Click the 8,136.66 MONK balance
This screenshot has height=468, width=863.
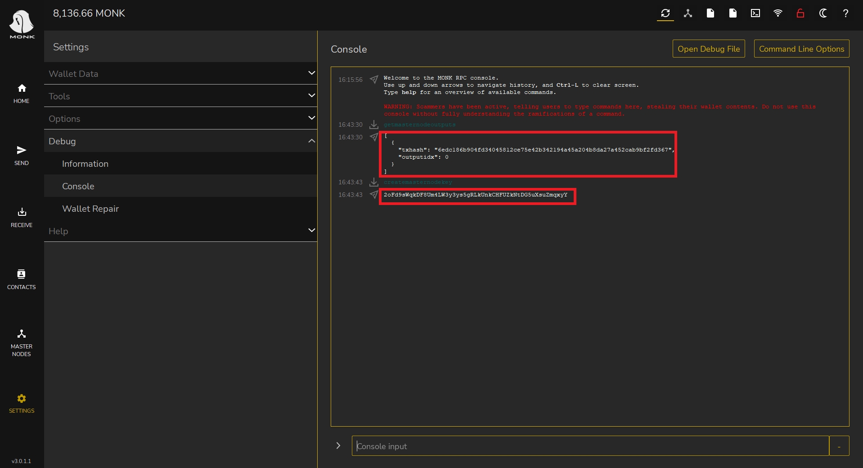pos(89,13)
